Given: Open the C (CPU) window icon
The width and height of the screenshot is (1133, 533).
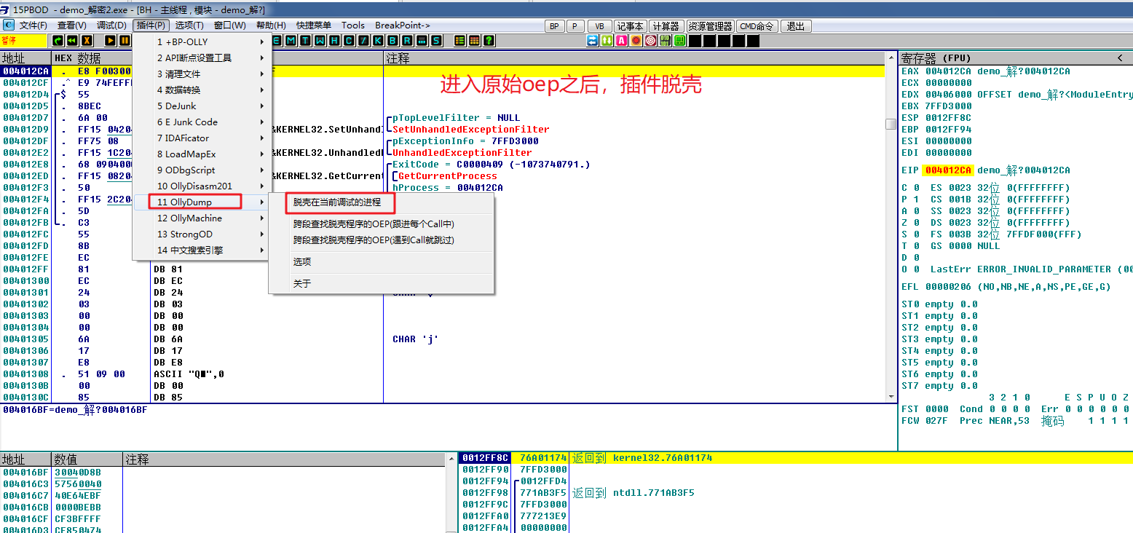Looking at the screenshot, I should pos(349,41).
